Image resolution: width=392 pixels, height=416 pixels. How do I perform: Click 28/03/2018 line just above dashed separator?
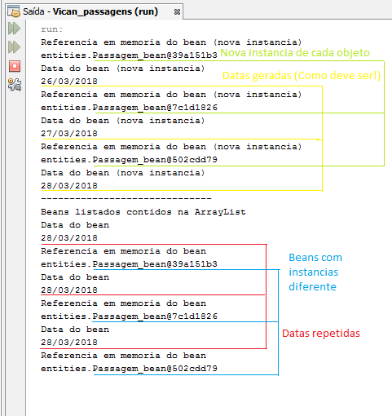[x=69, y=185]
